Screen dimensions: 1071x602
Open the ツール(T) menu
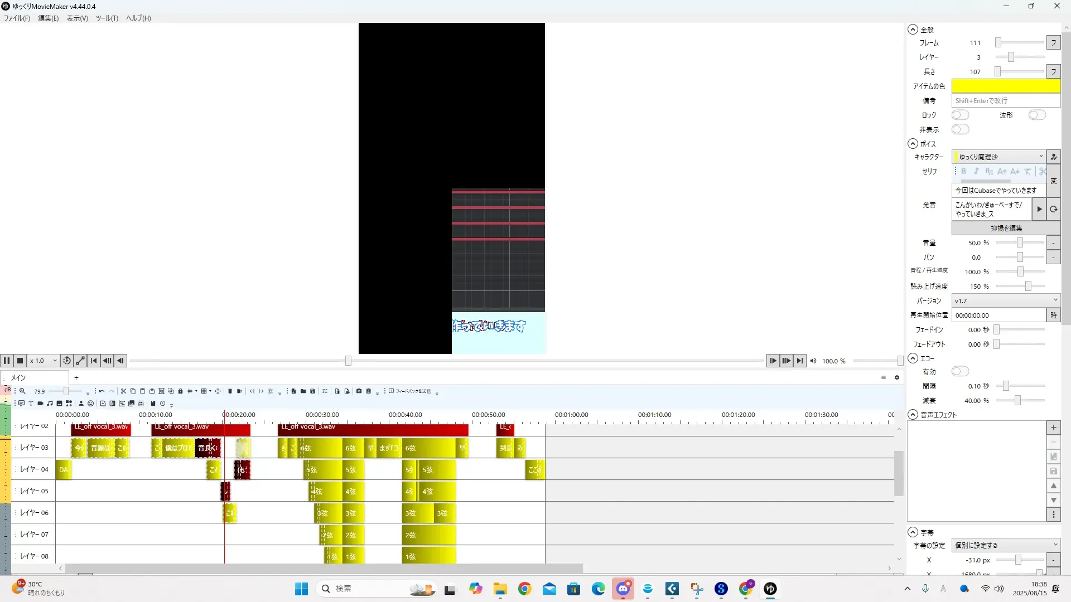tap(107, 18)
